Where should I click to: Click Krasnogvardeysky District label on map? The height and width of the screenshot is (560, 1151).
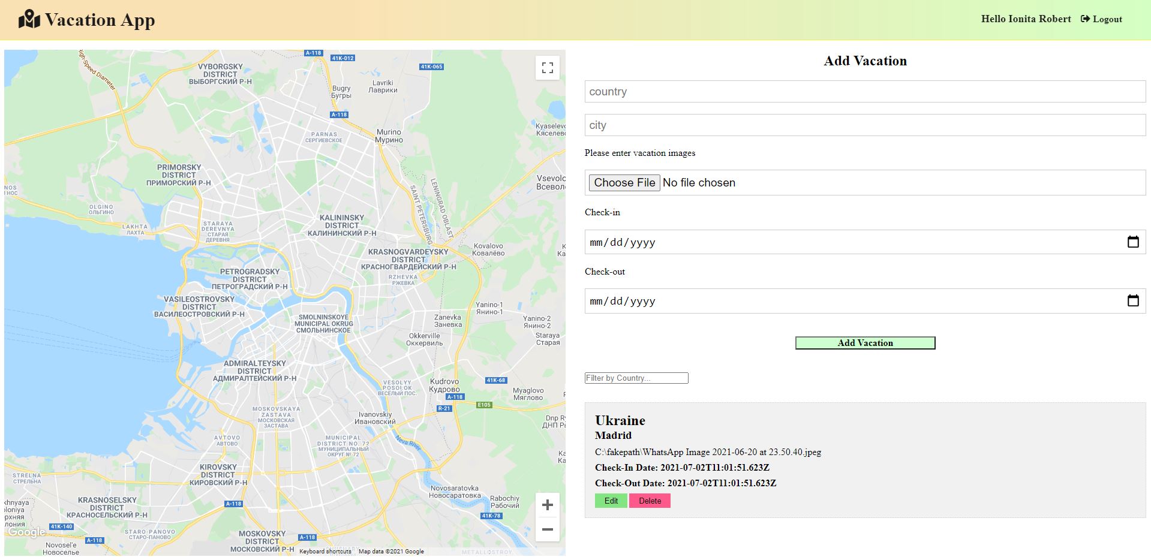coord(408,259)
